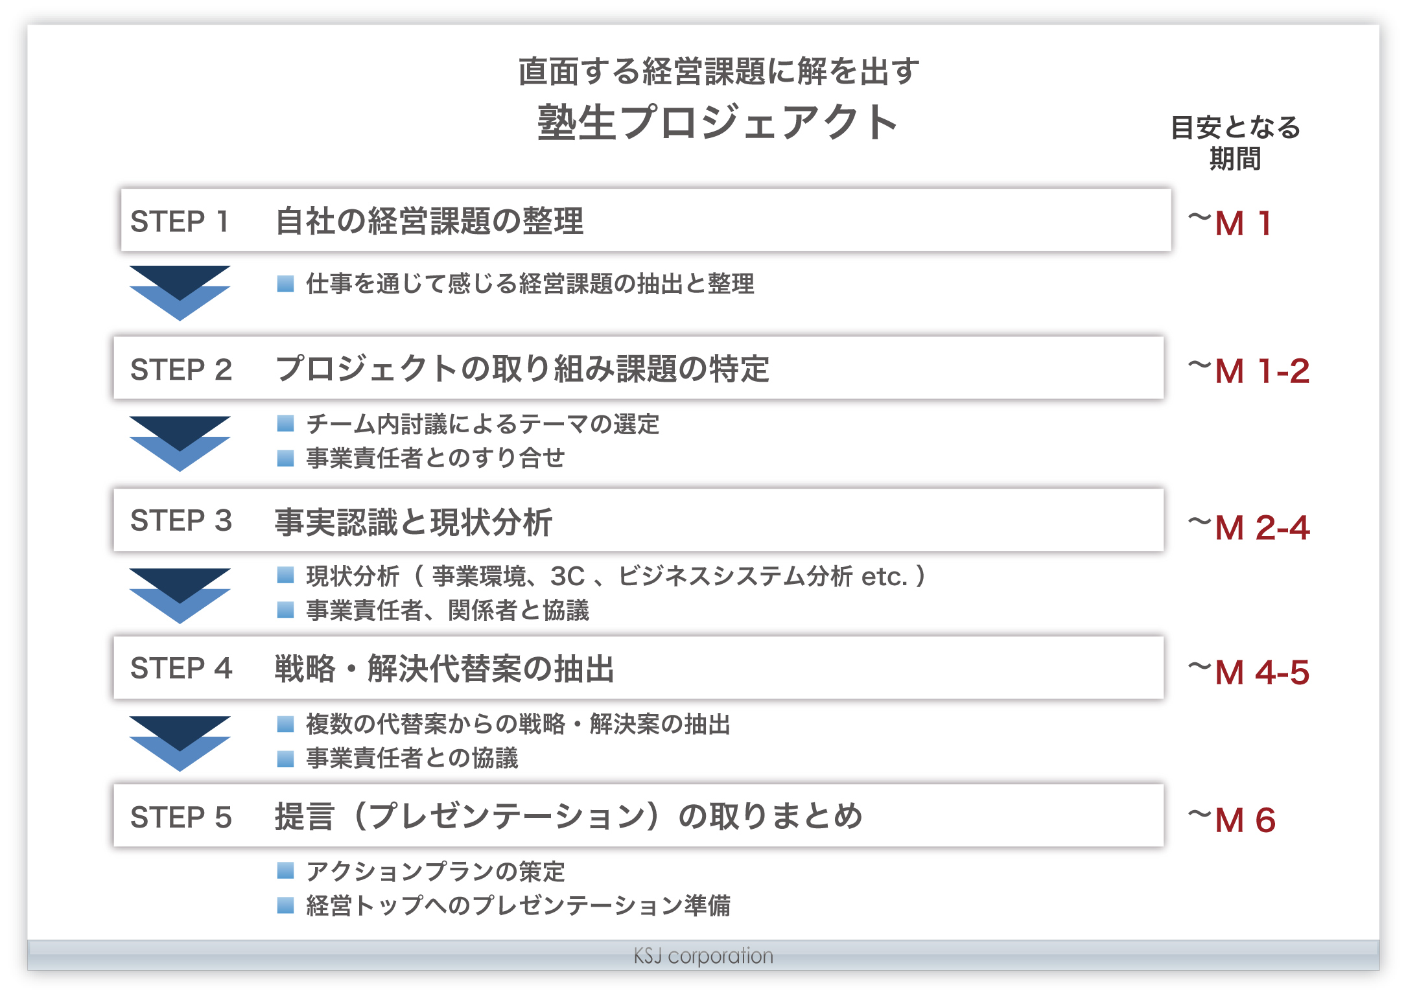Click the red ~M 6 period label
Viewport: 1406px width, 998px height.
(1232, 820)
